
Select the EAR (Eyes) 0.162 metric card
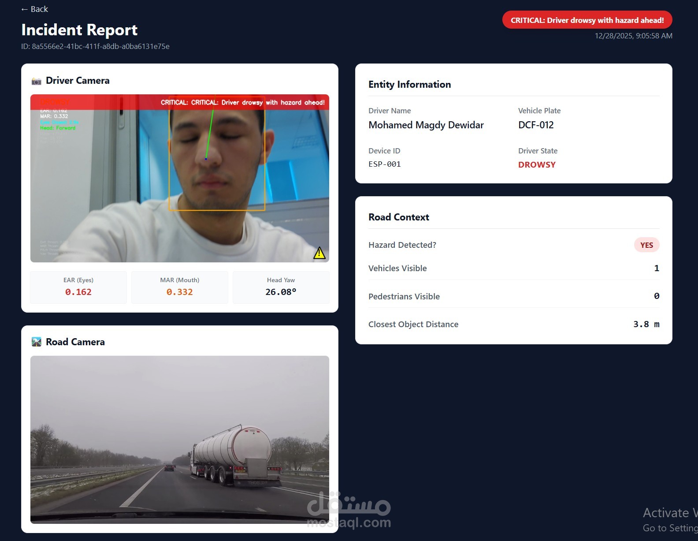pos(78,287)
